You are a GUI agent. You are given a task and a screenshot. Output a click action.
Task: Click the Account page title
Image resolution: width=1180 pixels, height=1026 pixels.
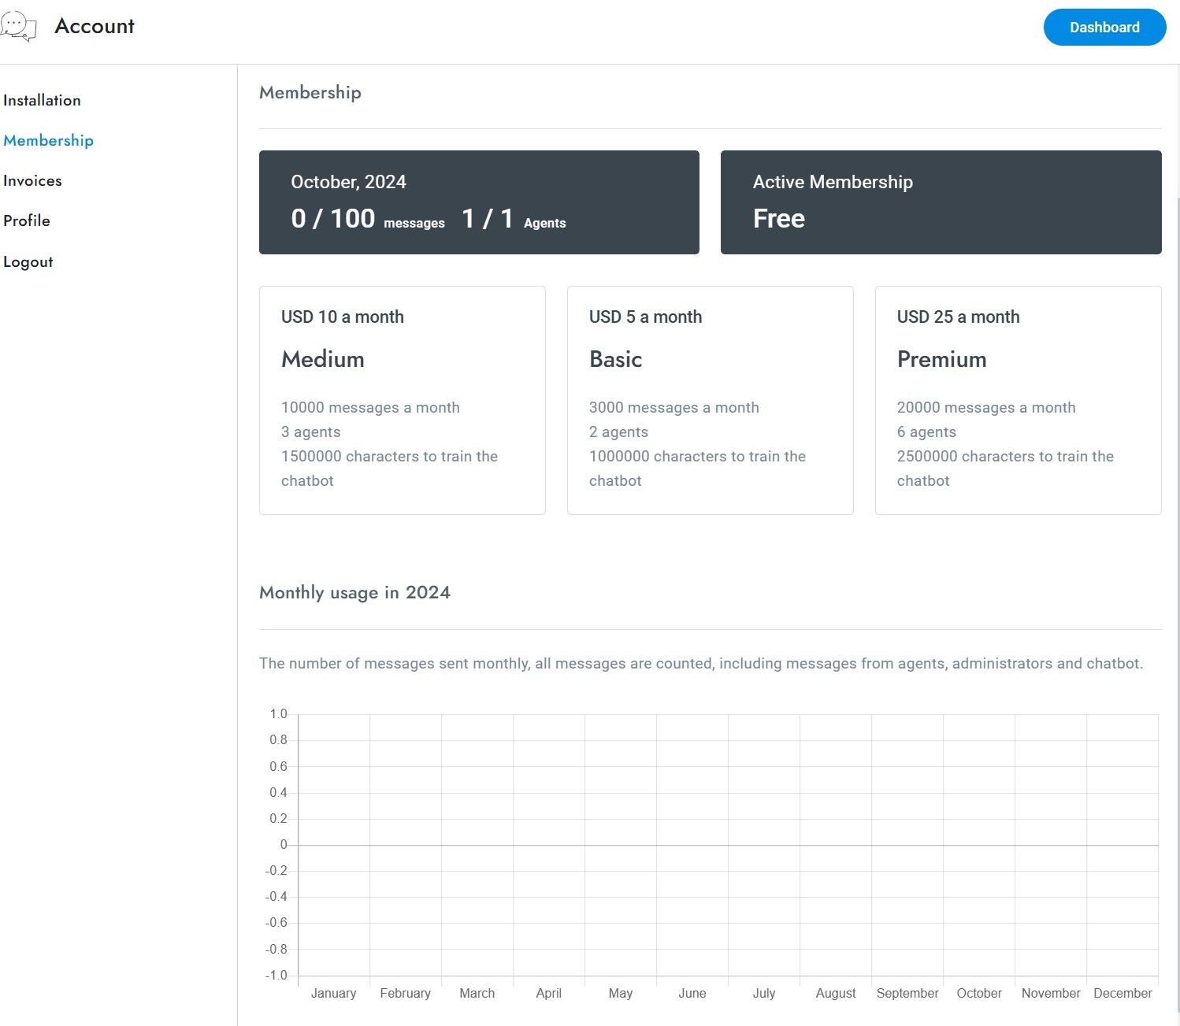coord(94,26)
